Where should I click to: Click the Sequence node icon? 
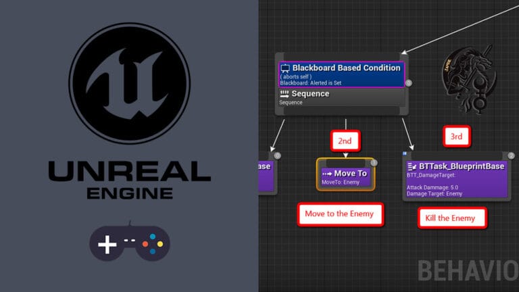click(285, 94)
